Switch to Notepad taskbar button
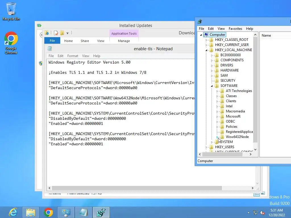The height and width of the screenshot is (218, 291). pyautogui.click(x=83, y=212)
